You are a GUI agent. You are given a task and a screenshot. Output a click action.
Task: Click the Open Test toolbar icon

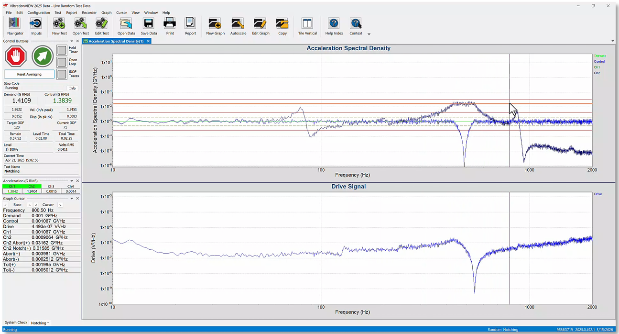80,26
